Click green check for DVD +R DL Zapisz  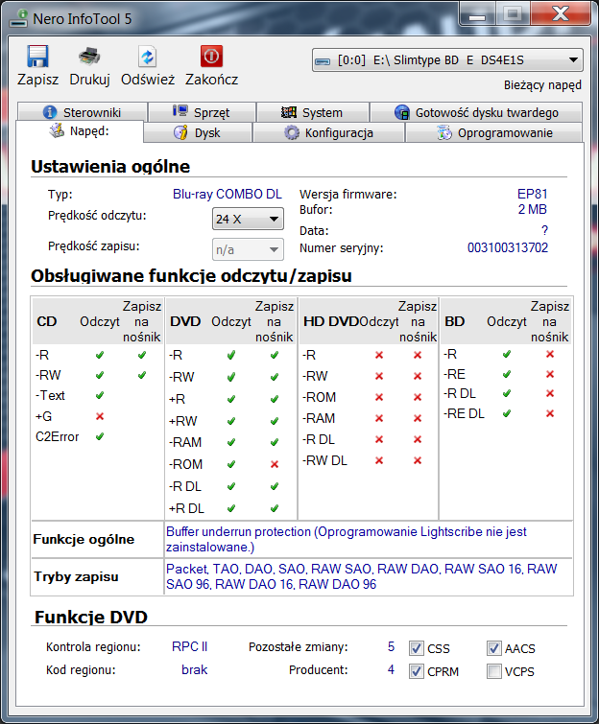pos(275,508)
